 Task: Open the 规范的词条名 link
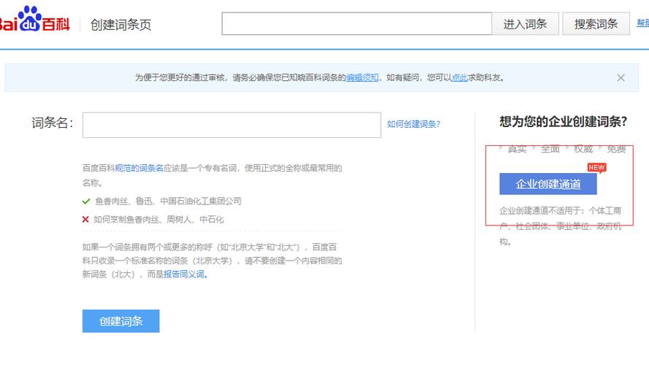[139, 168]
